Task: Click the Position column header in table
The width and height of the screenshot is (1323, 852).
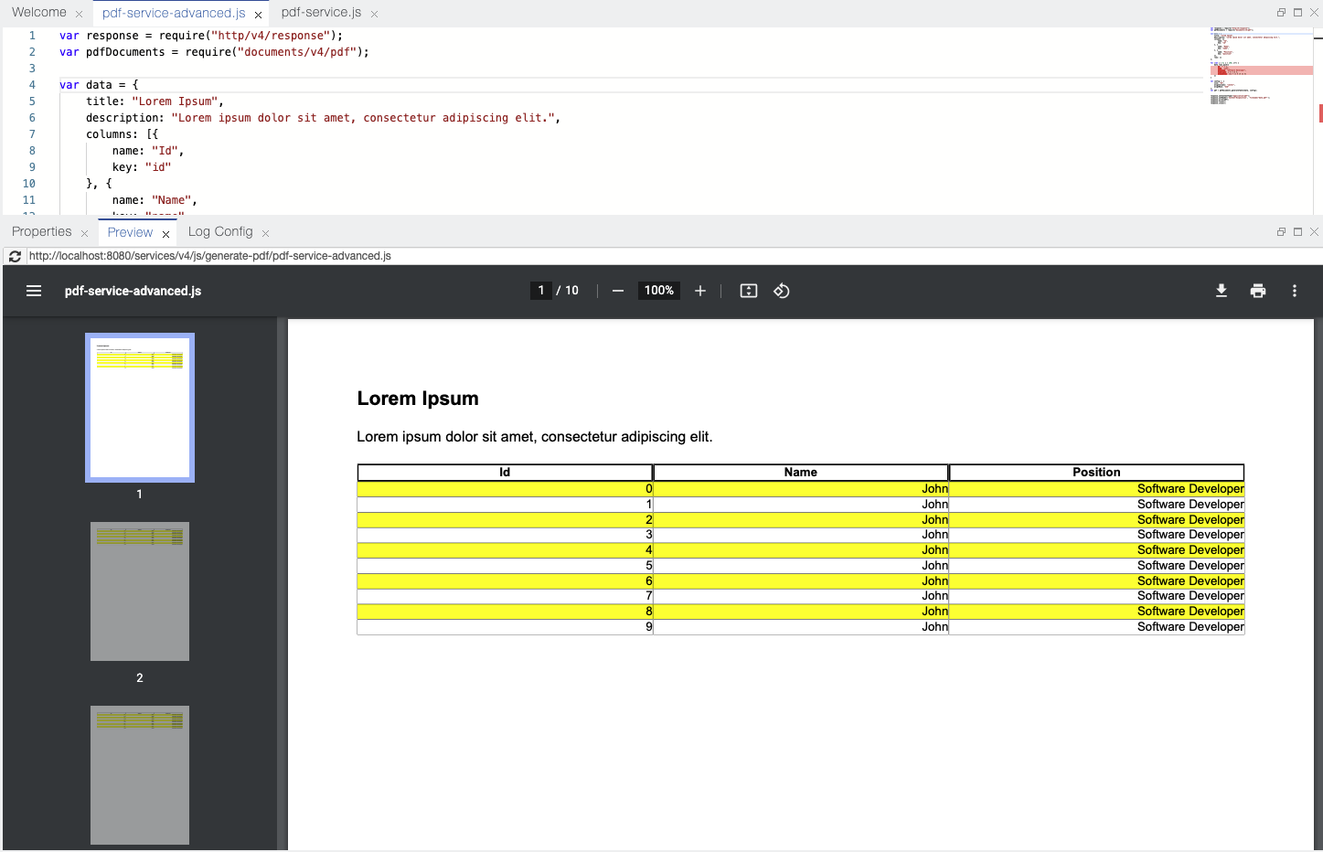Action: pyautogui.click(x=1096, y=473)
